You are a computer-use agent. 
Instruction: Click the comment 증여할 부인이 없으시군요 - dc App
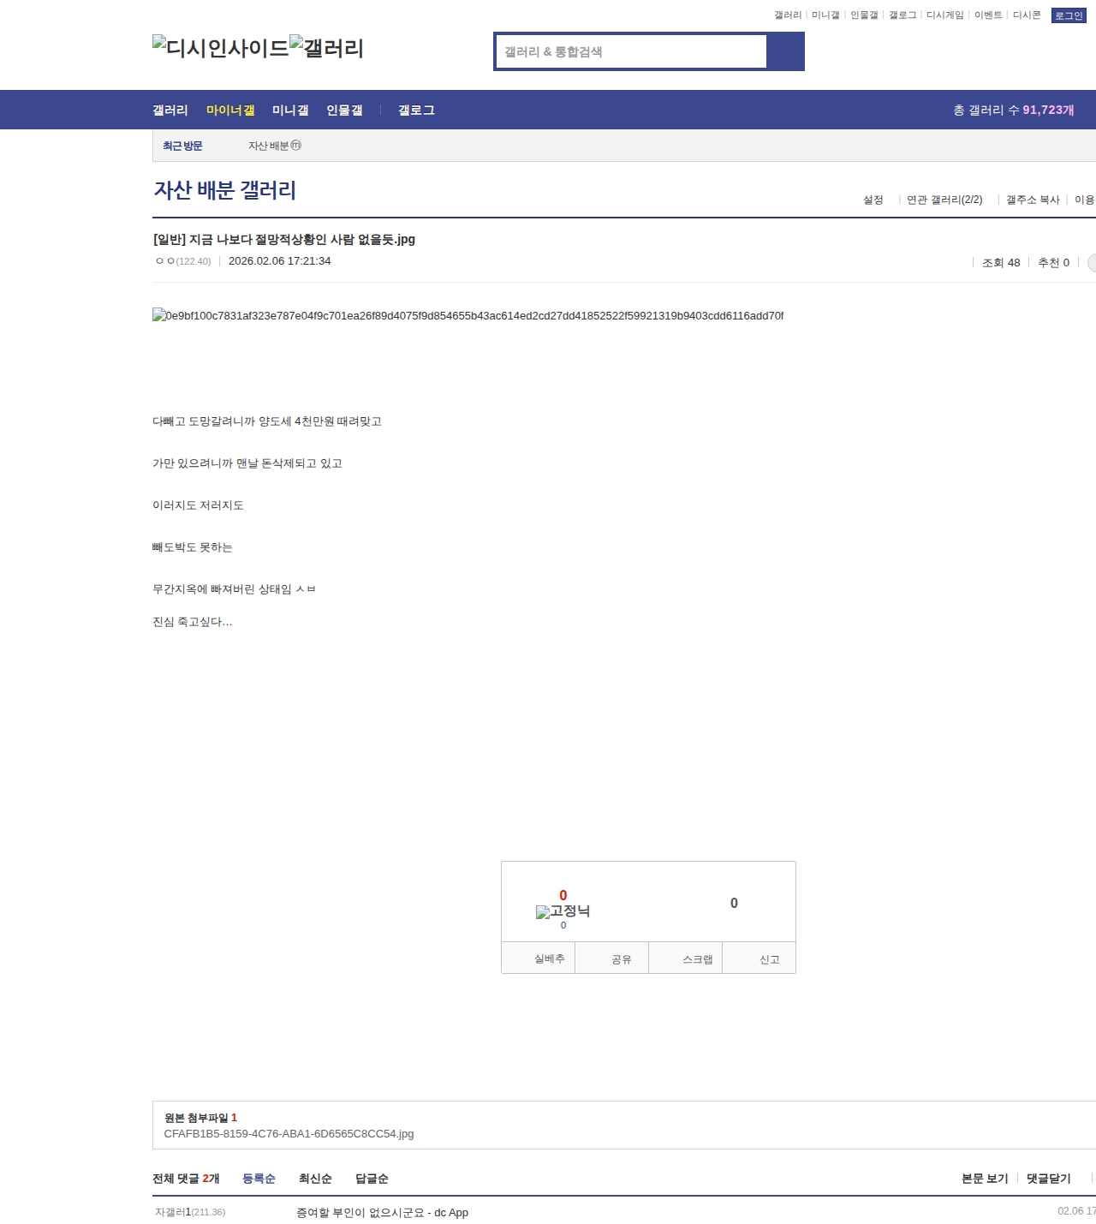382,1213
